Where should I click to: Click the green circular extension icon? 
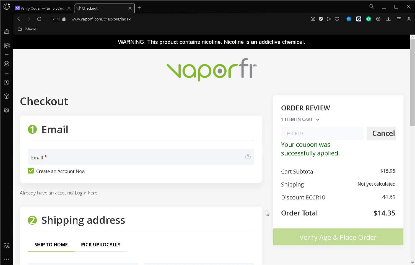(369, 19)
